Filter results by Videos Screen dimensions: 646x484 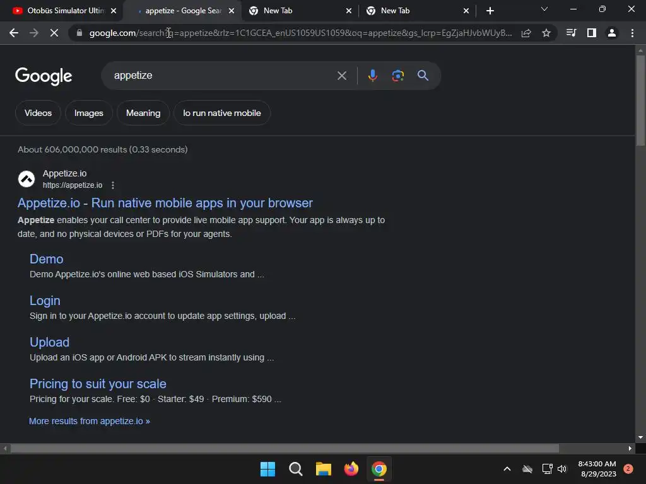coord(38,113)
